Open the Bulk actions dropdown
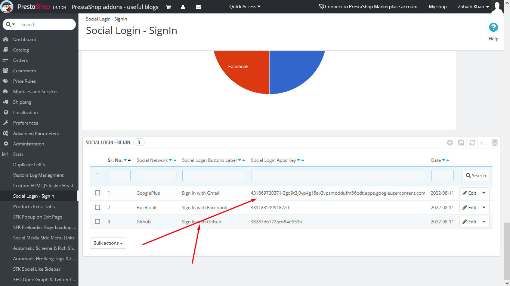The image size is (510, 286). click(x=108, y=243)
